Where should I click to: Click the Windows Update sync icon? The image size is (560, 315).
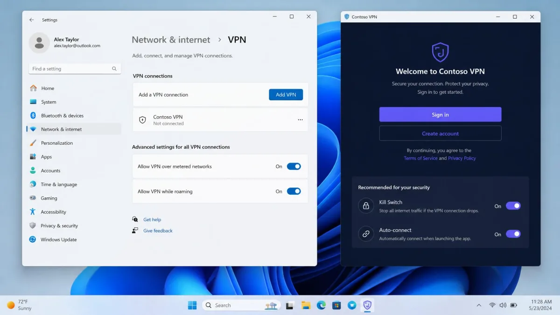point(33,239)
